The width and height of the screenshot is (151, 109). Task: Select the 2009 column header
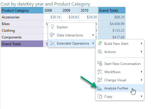(71, 10)
